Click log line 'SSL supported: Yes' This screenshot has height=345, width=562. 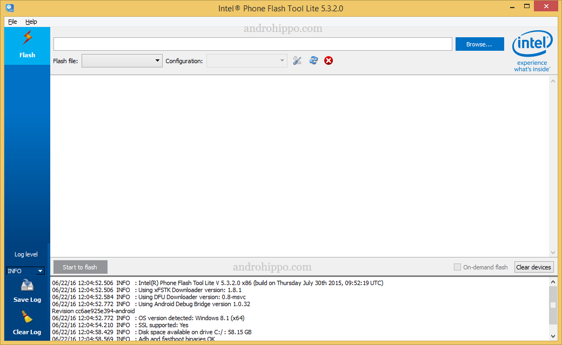(x=120, y=325)
